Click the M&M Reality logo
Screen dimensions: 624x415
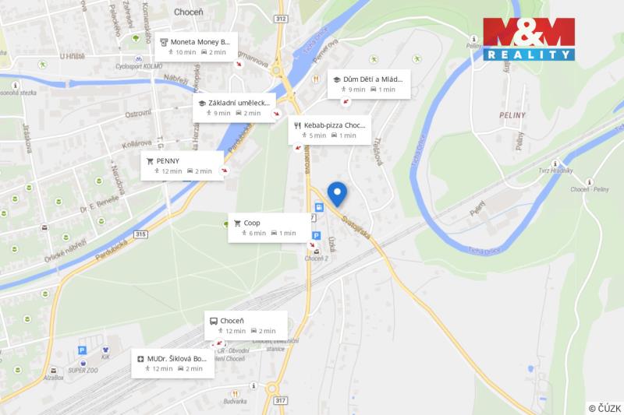tap(529, 39)
